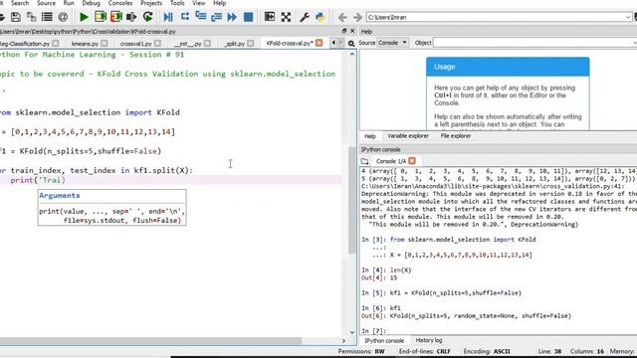The height and width of the screenshot is (358, 637).
Task: Run selection or current line icon
Action: (131, 17)
